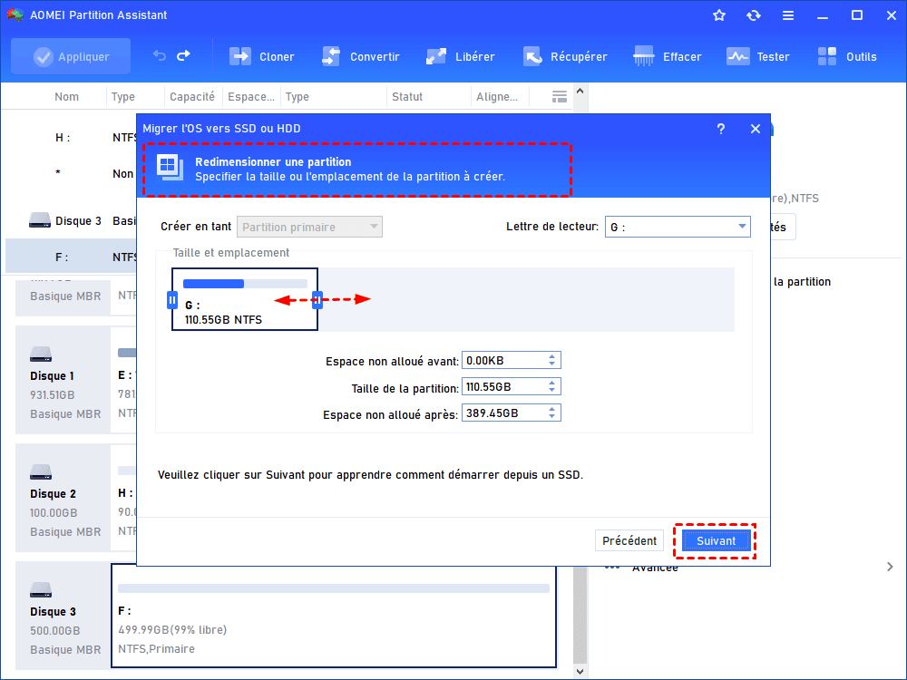Click the refresh icon in title bar
The image size is (907, 680).
(753, 15)
